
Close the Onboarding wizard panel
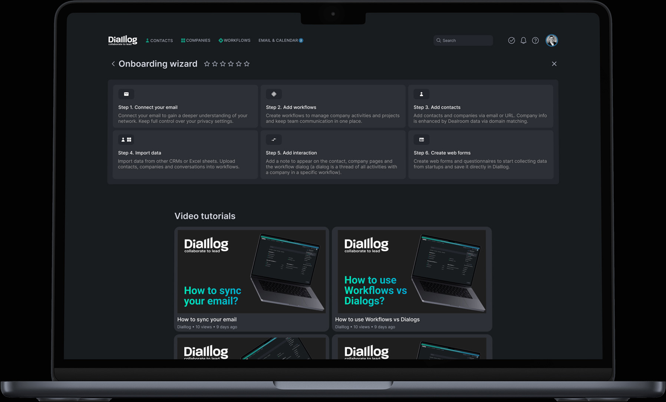(x=554, y=64)
